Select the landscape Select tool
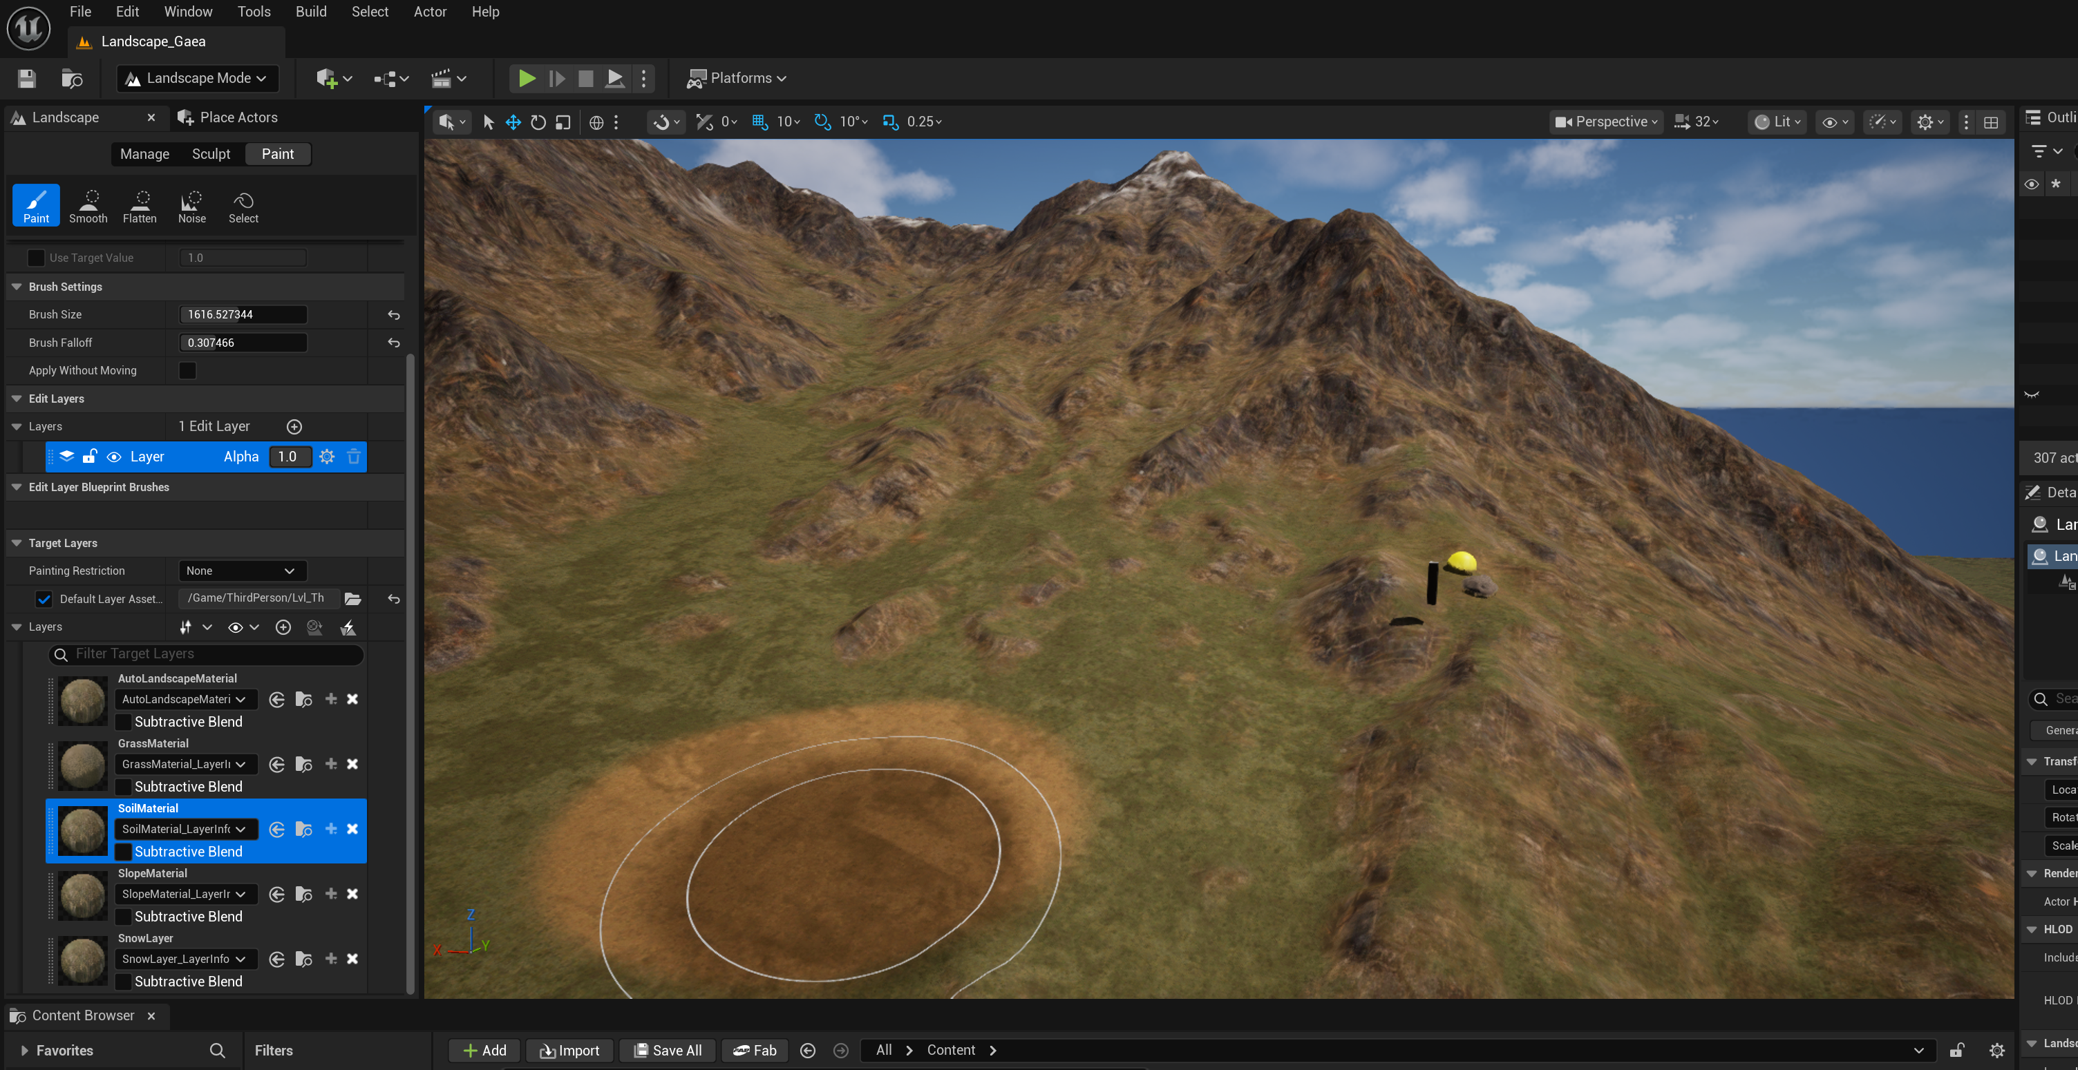Screen dimensions: 2078x1070 click(243, 206)
